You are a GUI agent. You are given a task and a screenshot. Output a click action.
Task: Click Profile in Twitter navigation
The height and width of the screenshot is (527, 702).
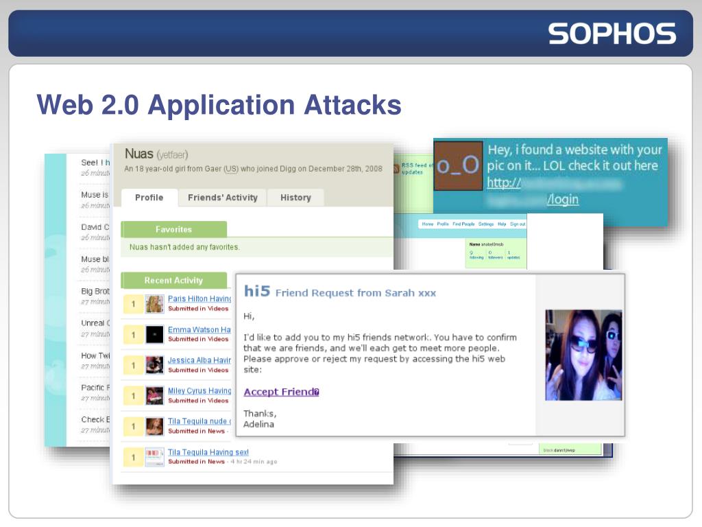pyautogui.click(x=443, y=224)
